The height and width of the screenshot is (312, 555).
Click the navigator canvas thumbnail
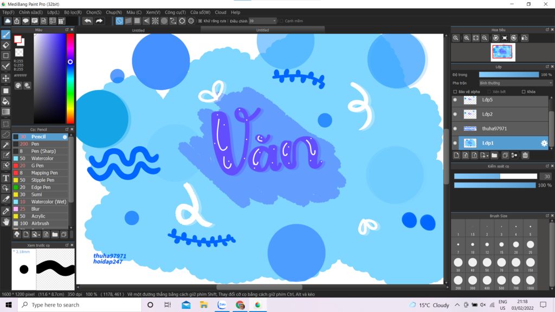click(502, 52)
